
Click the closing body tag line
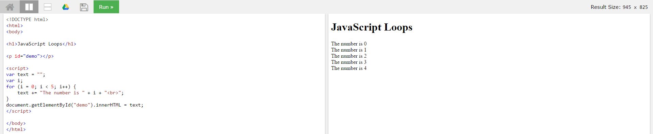16,123
